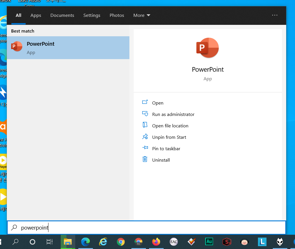This screenshot has height=249, width=295.
Task: Launch foobar2000 from the taskbar
Action: click(280, 242)
